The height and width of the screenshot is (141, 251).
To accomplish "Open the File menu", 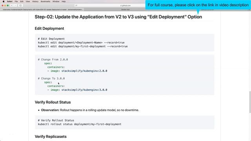I will pyautogui.click(x=16, y=2).
